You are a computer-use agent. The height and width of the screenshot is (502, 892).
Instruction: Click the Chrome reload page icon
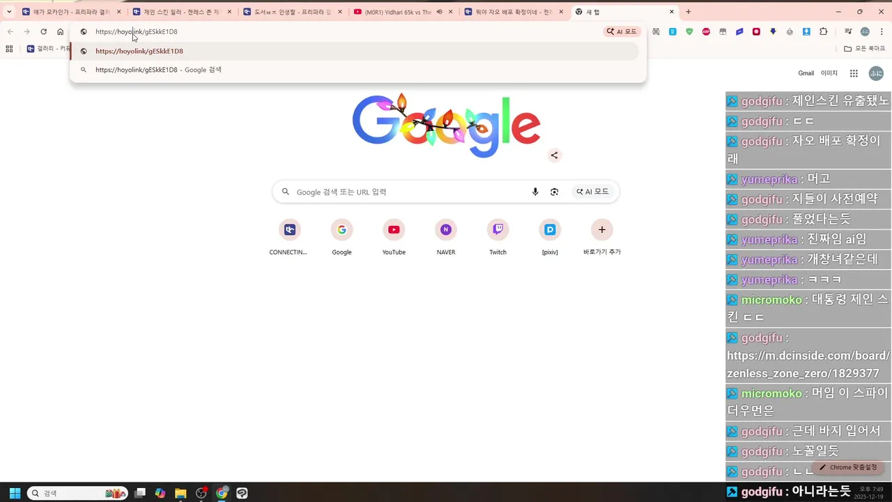43,31
